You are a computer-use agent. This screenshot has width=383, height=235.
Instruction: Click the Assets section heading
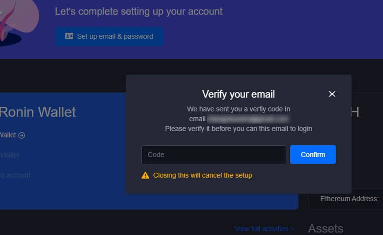pos(326,228)
